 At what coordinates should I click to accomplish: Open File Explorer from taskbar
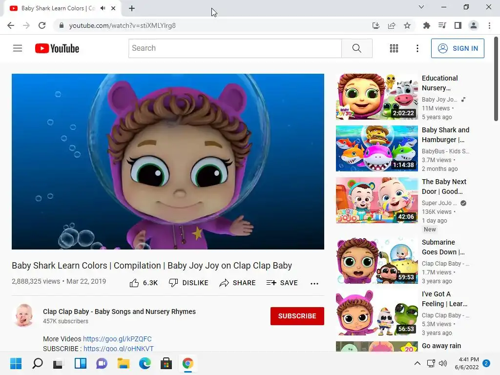124,363
